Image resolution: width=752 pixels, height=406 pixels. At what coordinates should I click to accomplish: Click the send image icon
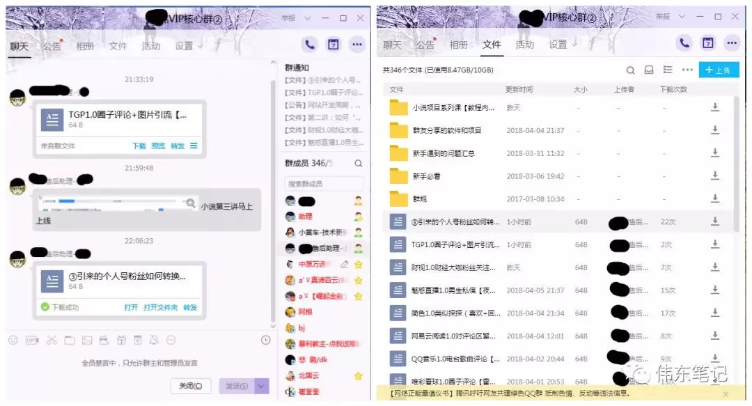(x=88, y=341)
